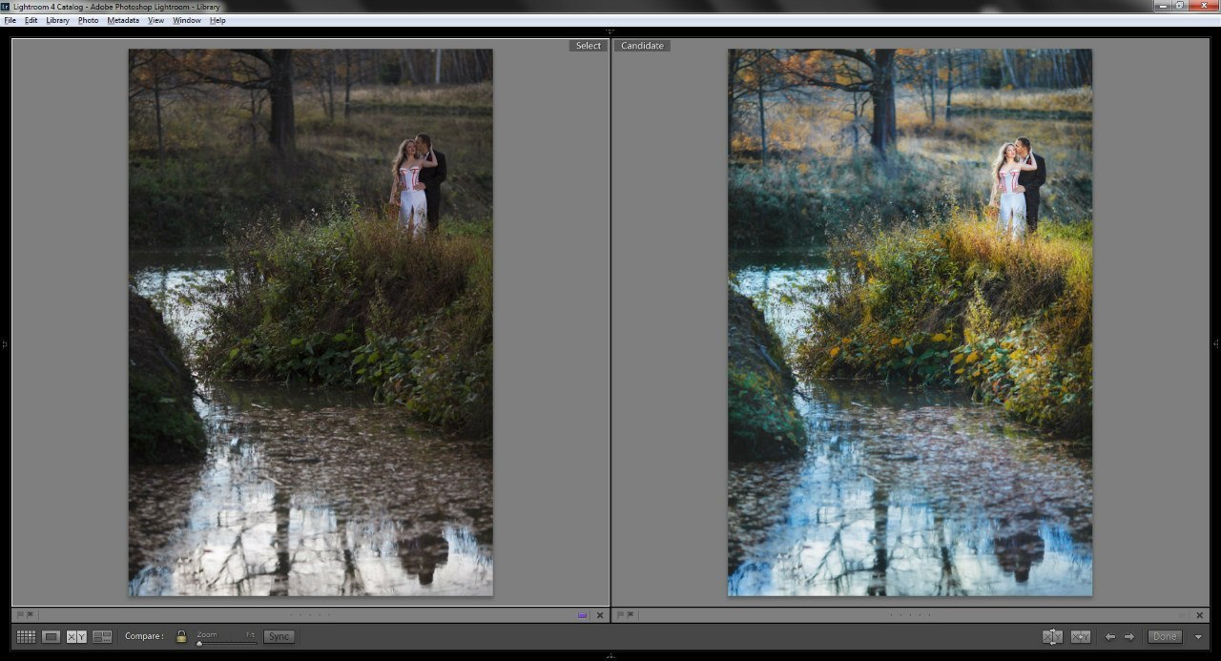The height and width of the screenshot is (661, 1221).
Task: Open the Library menu
Action: click(x=57, y=20)
